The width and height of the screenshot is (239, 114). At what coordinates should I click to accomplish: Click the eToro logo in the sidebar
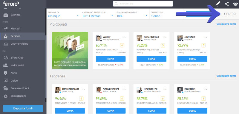(x=11, y=3)
